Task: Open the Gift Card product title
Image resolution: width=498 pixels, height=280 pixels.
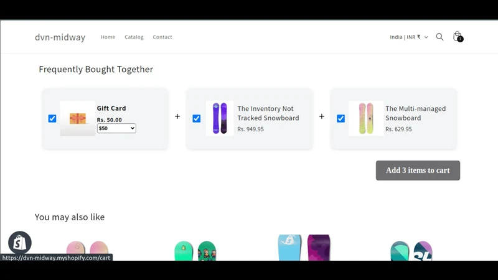Action: pyautogui.click(x=111, y=108)
